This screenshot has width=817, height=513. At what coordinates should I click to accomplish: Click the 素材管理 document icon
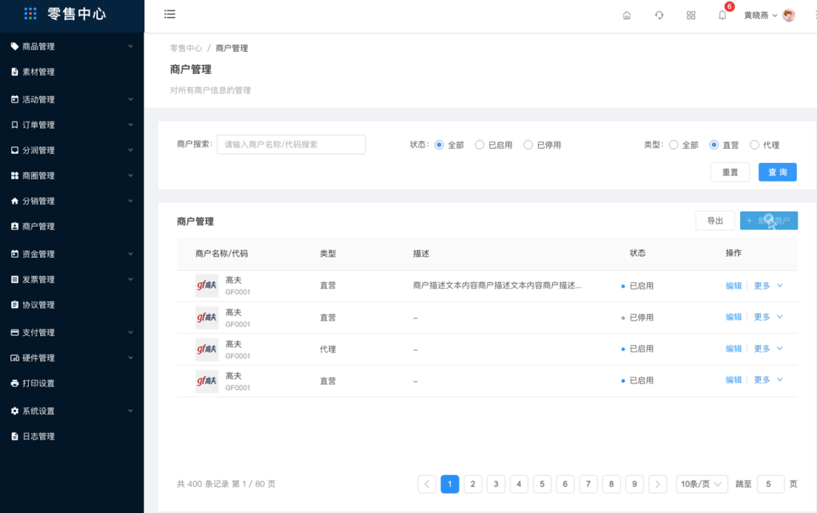(x=15, y=72)
